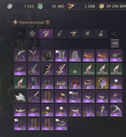126x137 pixels.
Task: Select the silver pickaxe item
Action: (116, 110)
